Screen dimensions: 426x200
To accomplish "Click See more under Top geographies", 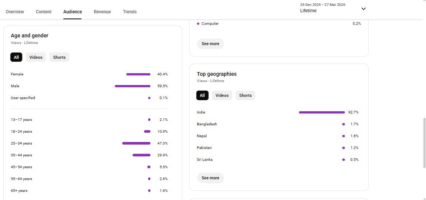I will pos(210,178).
